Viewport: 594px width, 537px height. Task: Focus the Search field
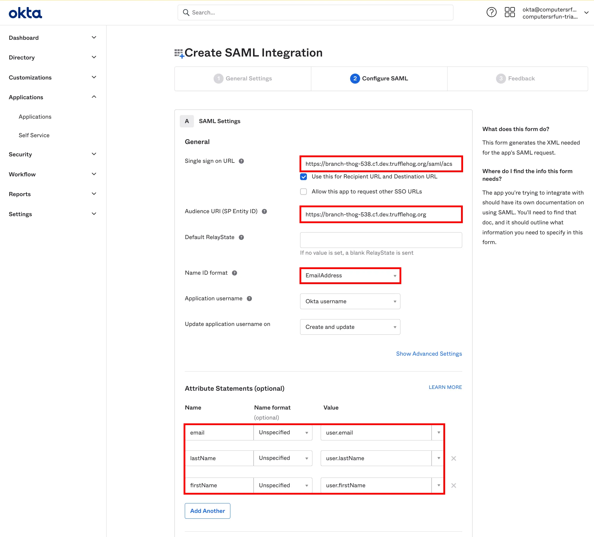point(315,12)
